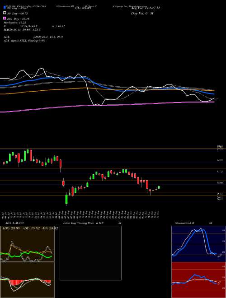This screenshot has height=298, width=226.
Task: Click the 'MACD: 58.14, 59.89, -1.75 C' readout
Action: [x=22, y=30]
